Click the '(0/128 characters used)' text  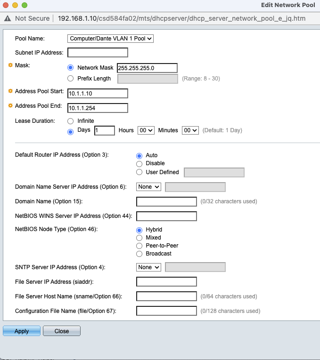click(x=230, y=311)
